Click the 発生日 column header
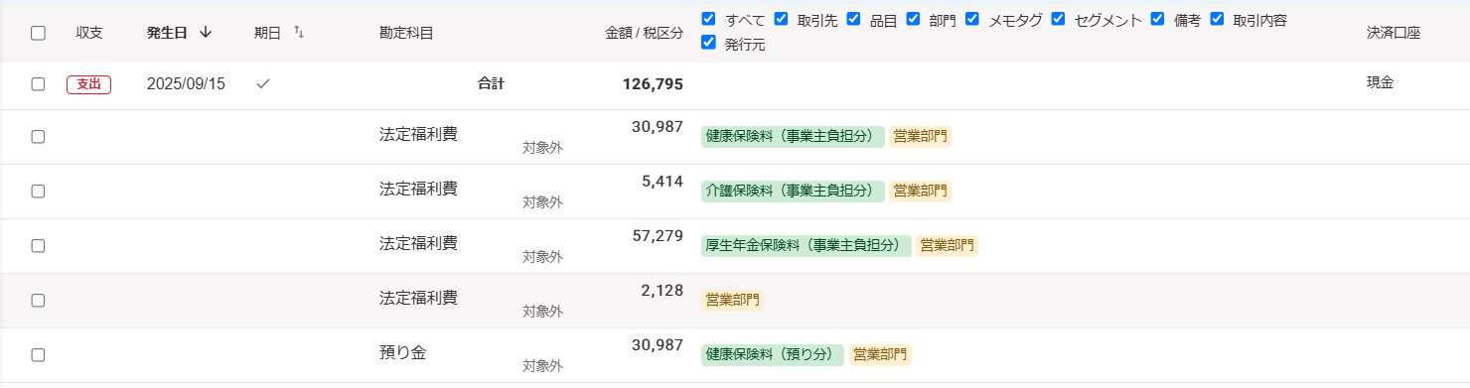The width and height of the screenshot is (1470, 388). coord(167,33)
